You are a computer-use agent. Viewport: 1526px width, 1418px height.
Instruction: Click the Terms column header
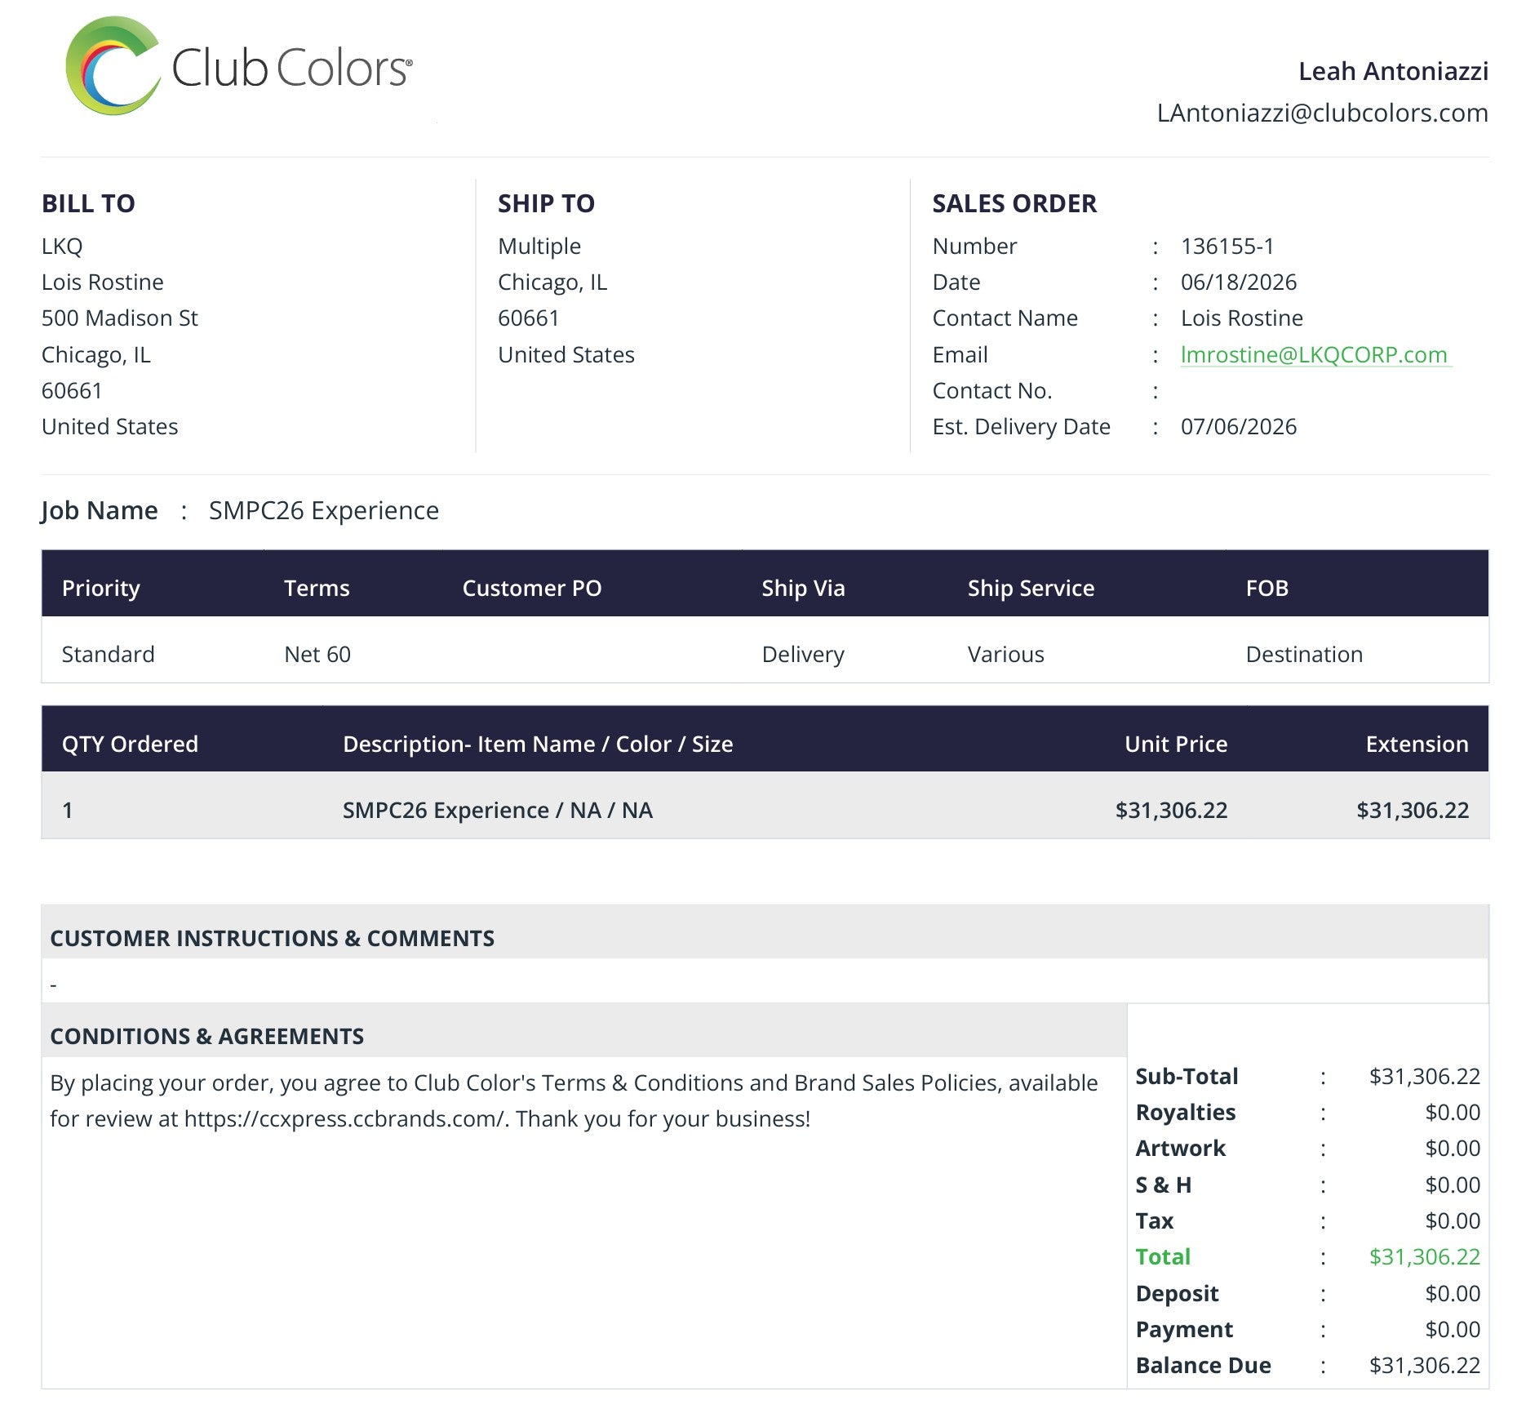[x=317, y=588]
